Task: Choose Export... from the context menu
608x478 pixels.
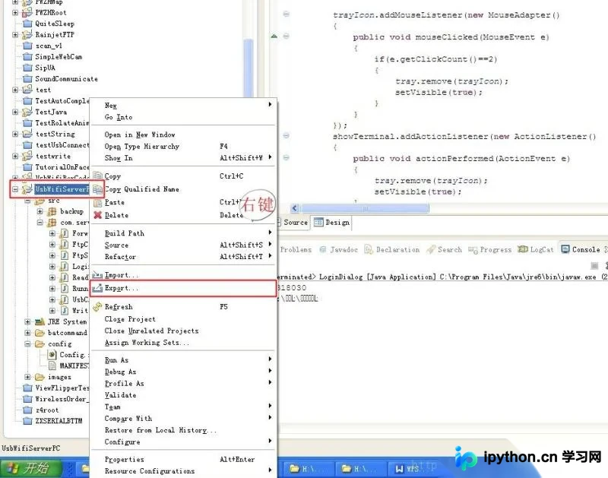Action: tap(183, 288)
